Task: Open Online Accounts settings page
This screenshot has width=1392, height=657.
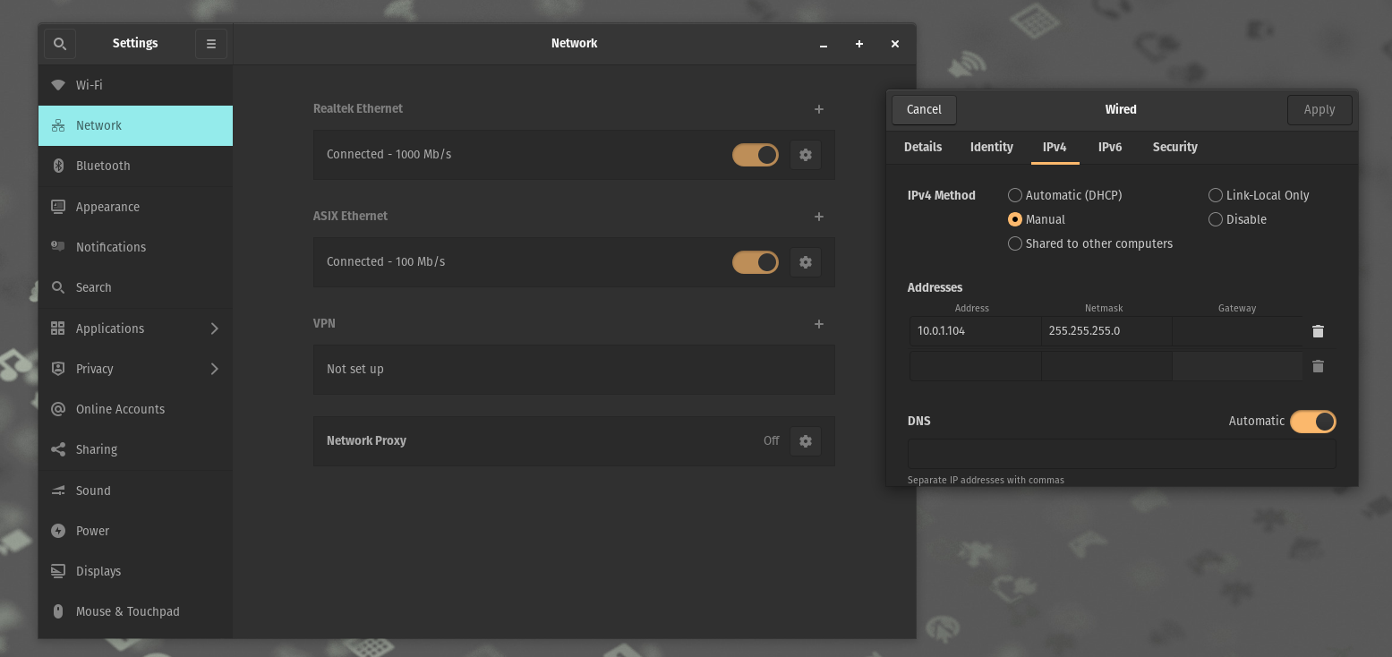Action: tap(135, 409)
